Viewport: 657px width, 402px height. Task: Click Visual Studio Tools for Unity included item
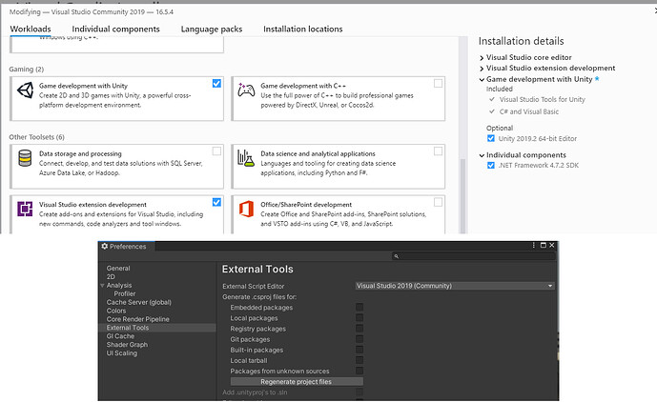542,99
